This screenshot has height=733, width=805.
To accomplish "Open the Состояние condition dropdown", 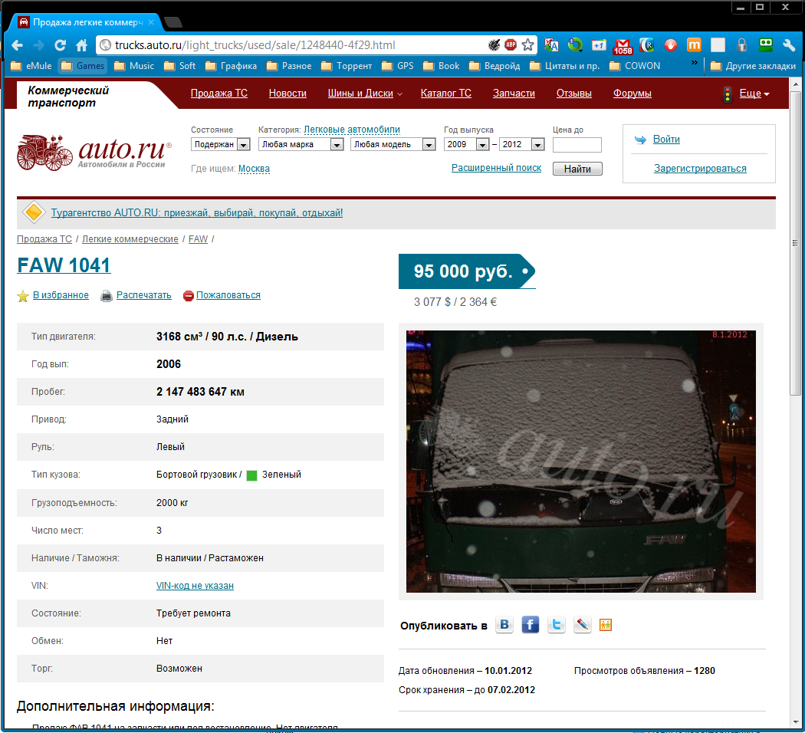I will tap(221, 144).
